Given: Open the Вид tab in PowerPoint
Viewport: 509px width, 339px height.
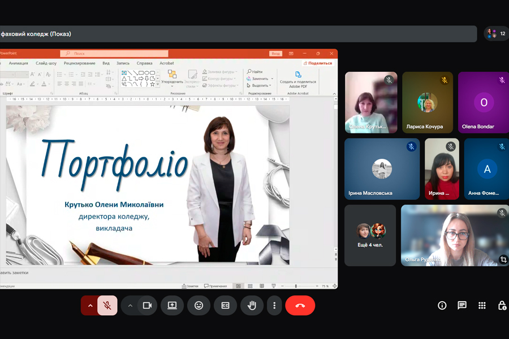Looking at the screenshot, I should click(x=106, y=63).
